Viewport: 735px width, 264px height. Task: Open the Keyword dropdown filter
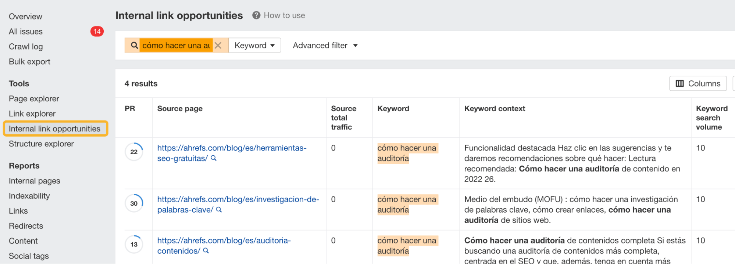click(254, 46)
